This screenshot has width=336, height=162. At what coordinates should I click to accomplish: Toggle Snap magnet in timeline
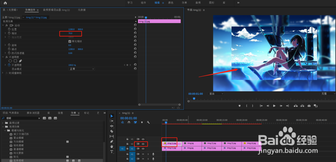click(129, 123)
